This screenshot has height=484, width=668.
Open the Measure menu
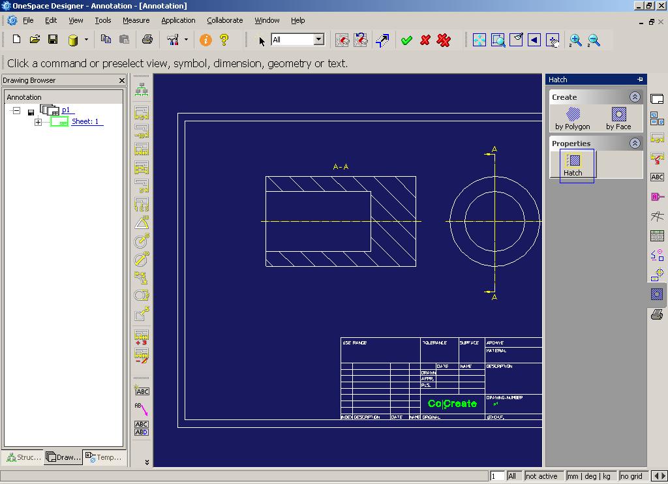(136, 20)
